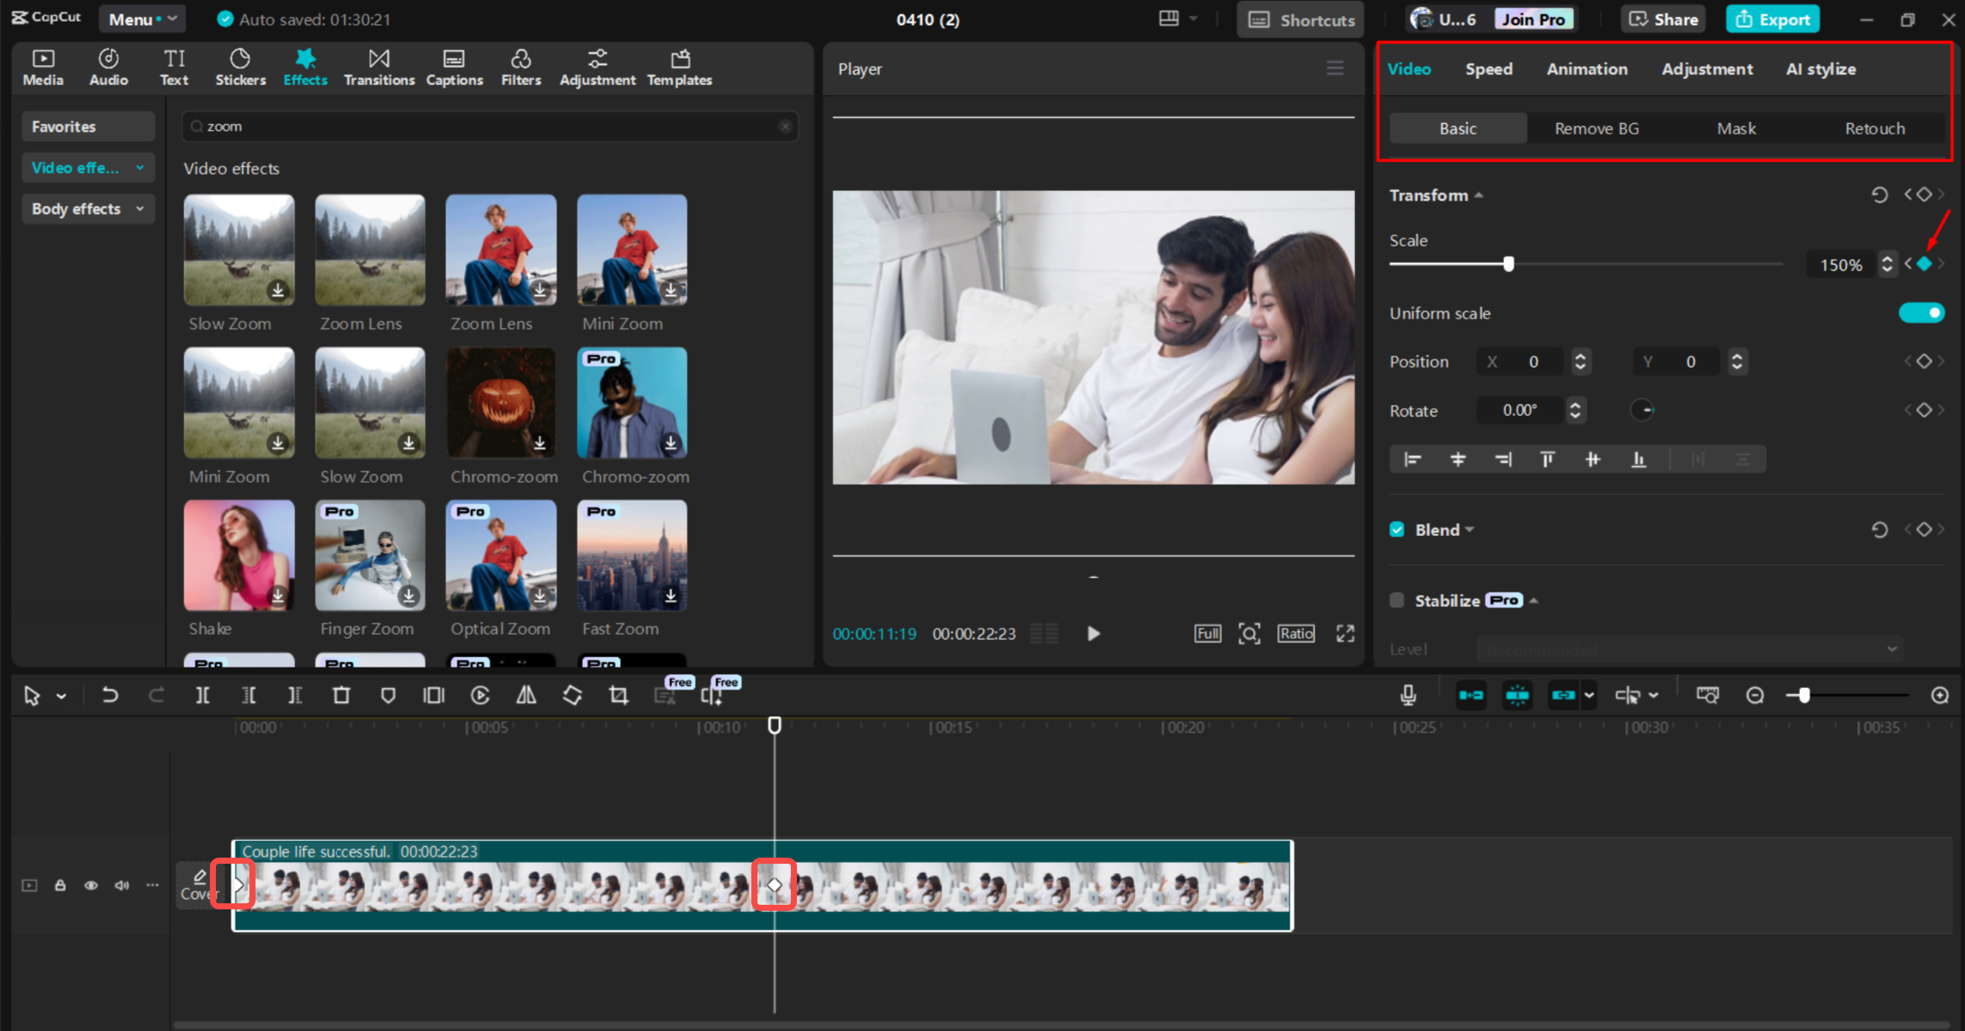The height and width of the screenshot is (1031, 1965).
Task: Click the Mirror flip icon
Action: pos(525,695)
